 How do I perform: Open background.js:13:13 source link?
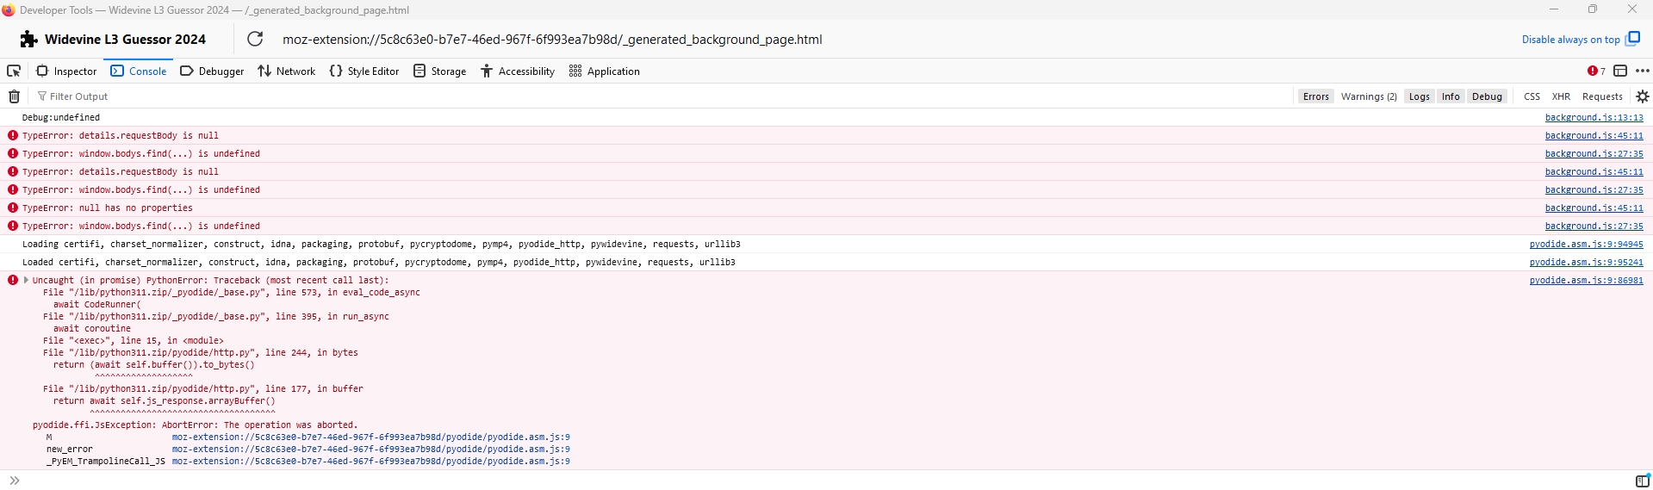1594,117
